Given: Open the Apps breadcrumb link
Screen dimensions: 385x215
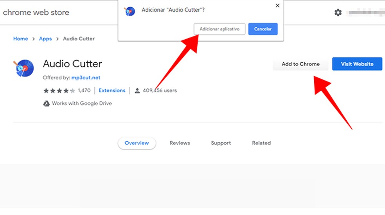Looking at the screenshot, I should [45, 39].
